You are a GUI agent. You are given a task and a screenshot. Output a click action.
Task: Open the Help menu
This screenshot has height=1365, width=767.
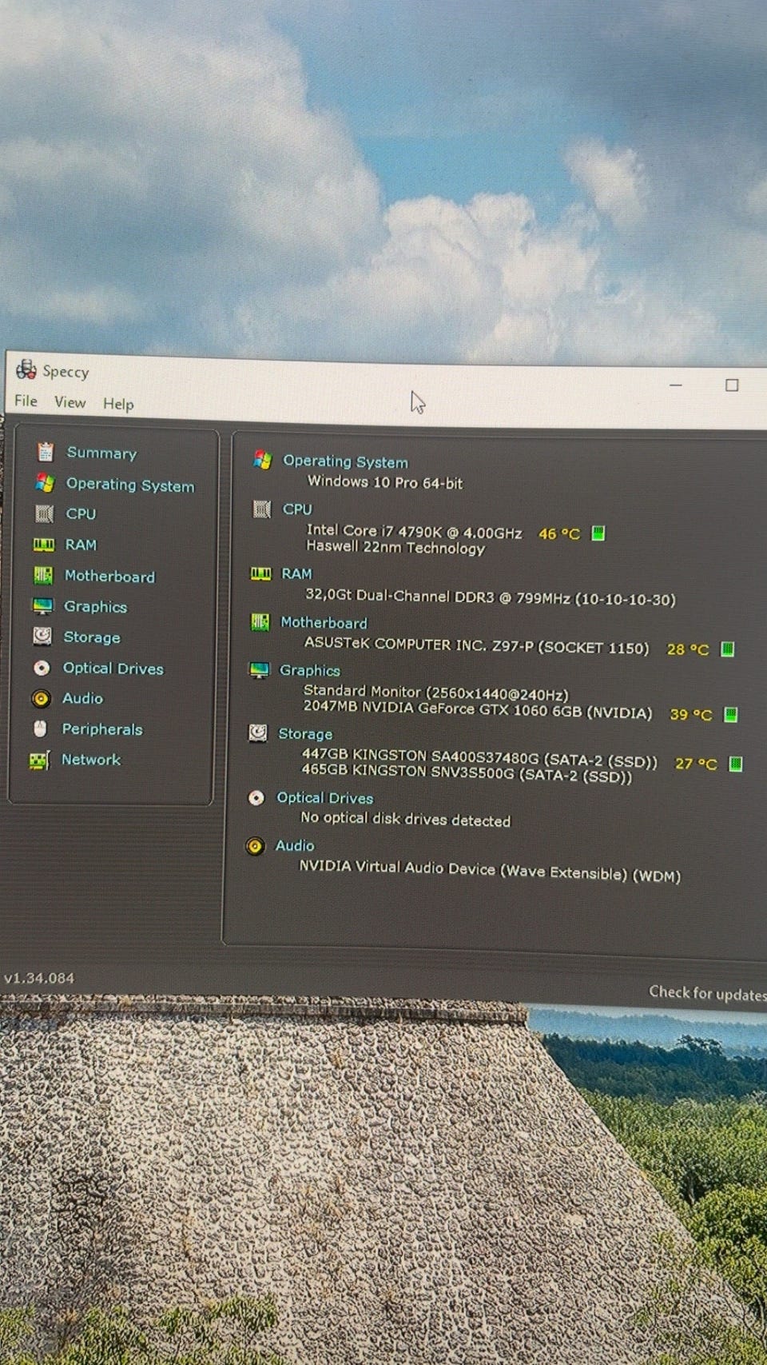point(118,404)
